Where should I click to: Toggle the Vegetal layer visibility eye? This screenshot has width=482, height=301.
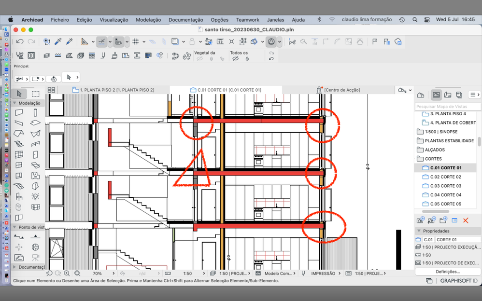tap(199, 58)
